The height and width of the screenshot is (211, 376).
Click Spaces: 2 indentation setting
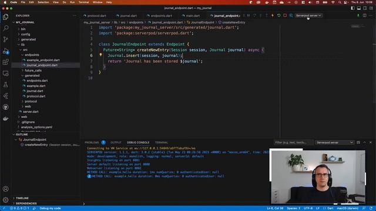click(x=294, y=209)
